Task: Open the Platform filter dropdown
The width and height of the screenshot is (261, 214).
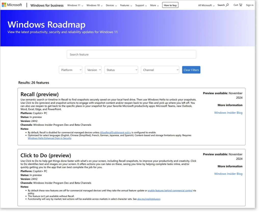Action: [x=70, y=70]
